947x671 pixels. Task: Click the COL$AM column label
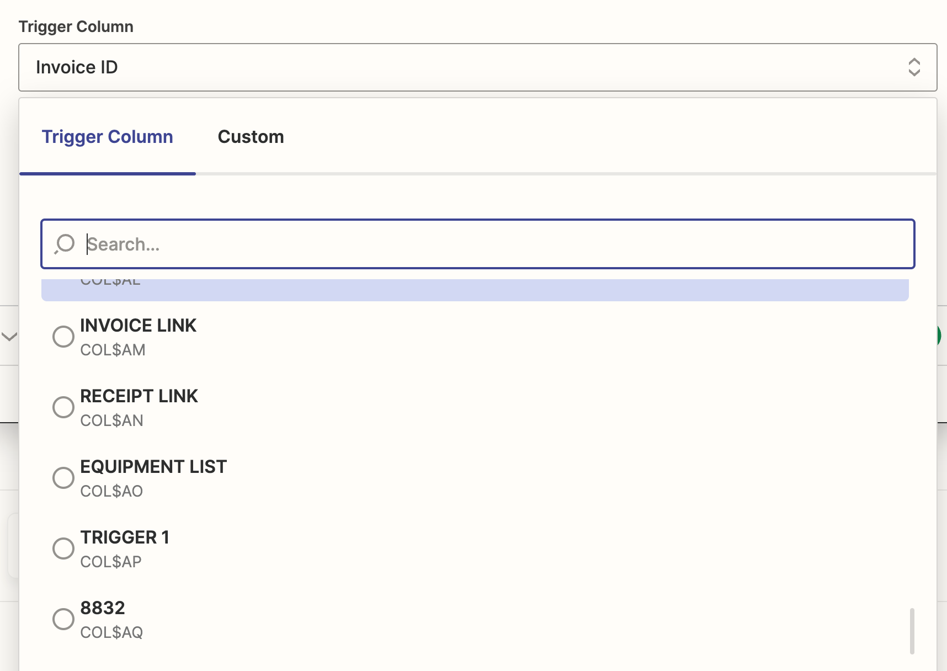[113, 350]
